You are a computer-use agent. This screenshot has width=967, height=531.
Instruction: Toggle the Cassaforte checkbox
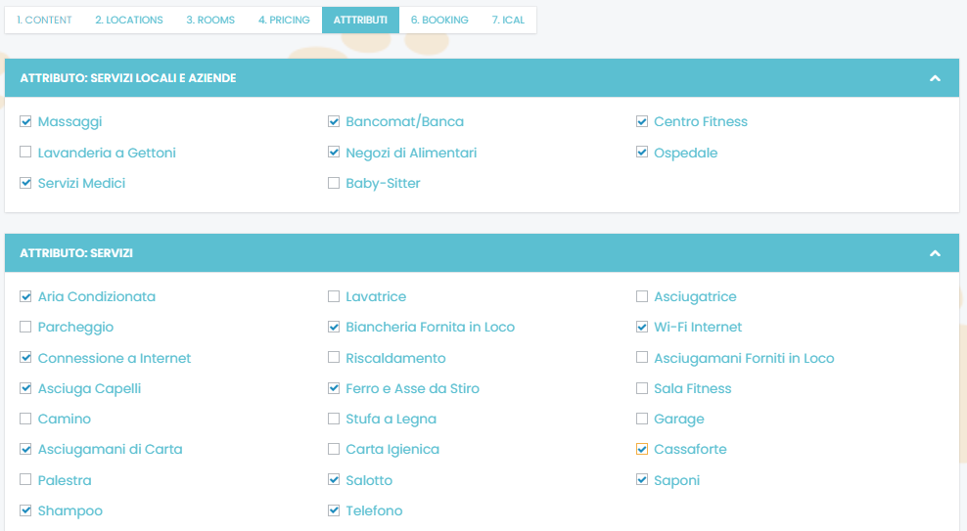642,450
